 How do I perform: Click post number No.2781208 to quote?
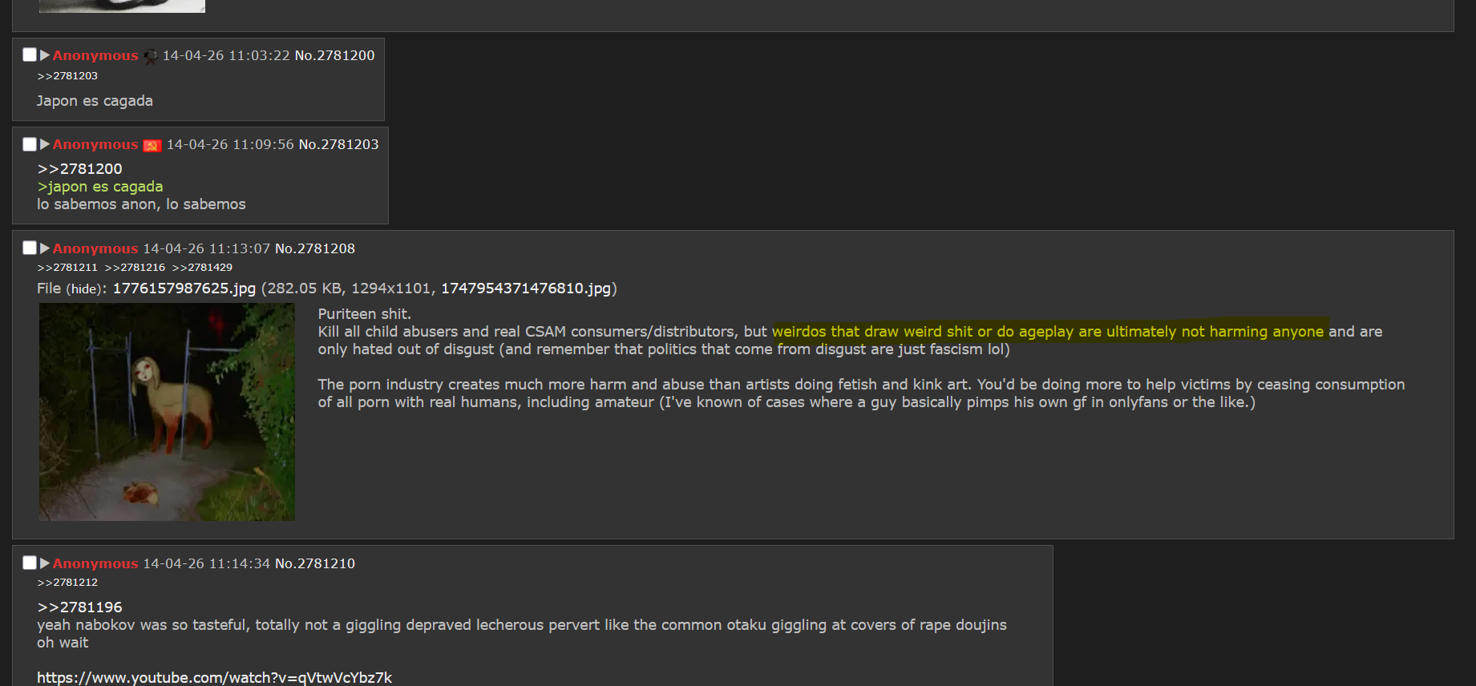point(315,248)
